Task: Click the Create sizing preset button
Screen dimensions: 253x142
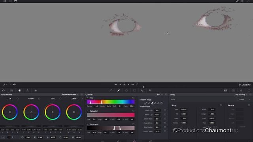Action: 241,99
